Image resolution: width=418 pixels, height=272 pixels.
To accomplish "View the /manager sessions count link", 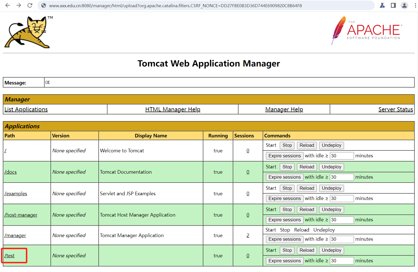I will click(x=248, y=235).
